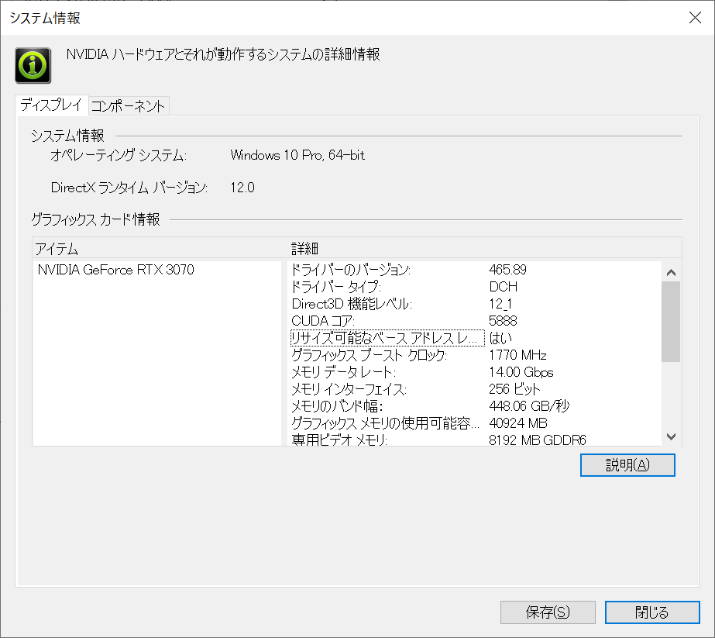715x638 pixels.
Task: Switch to the コンポーネント tab
Action: click(x=129, y=106)
